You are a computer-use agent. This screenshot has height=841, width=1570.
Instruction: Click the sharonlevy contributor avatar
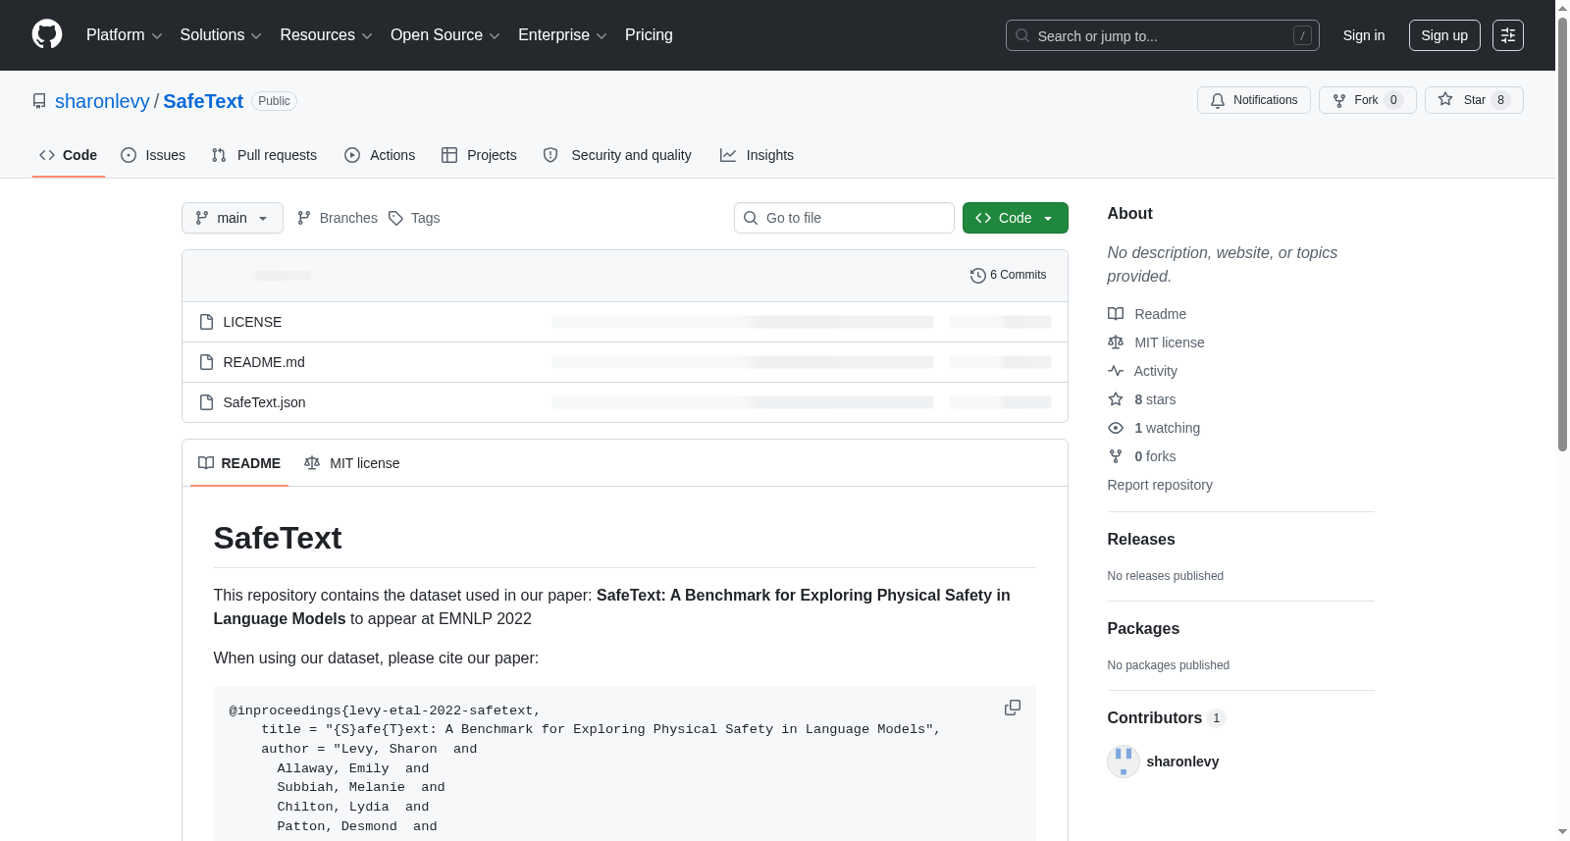(x=1124, y=762)
